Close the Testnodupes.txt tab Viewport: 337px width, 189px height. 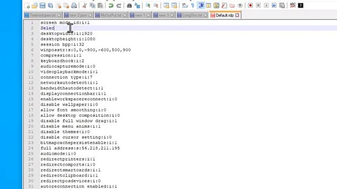coord(59,15)
